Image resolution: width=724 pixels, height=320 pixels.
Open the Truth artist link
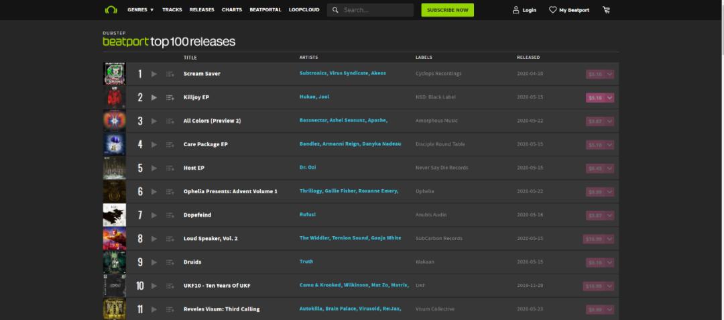(x=306, y=262)
